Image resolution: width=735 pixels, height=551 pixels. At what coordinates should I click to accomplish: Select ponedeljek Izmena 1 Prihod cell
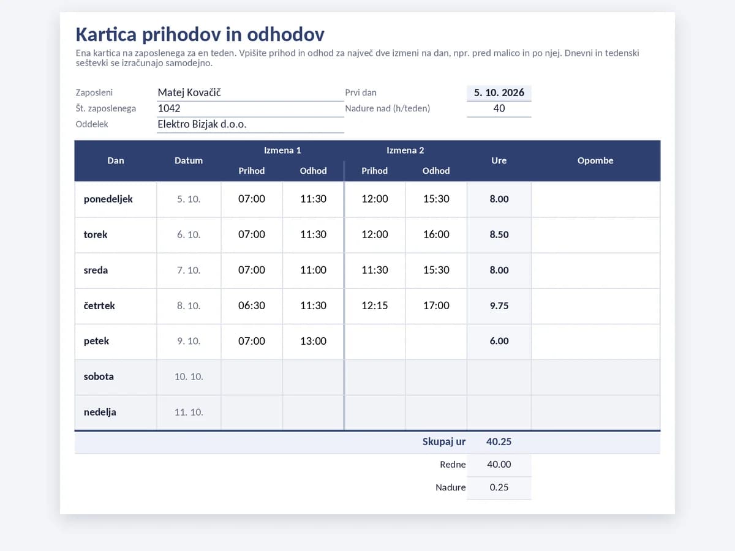[252, 200]
